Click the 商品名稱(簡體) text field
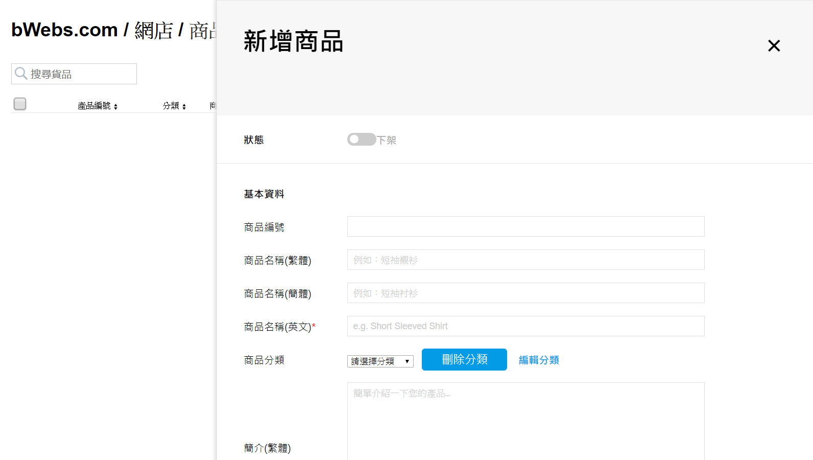 (525, 293)
